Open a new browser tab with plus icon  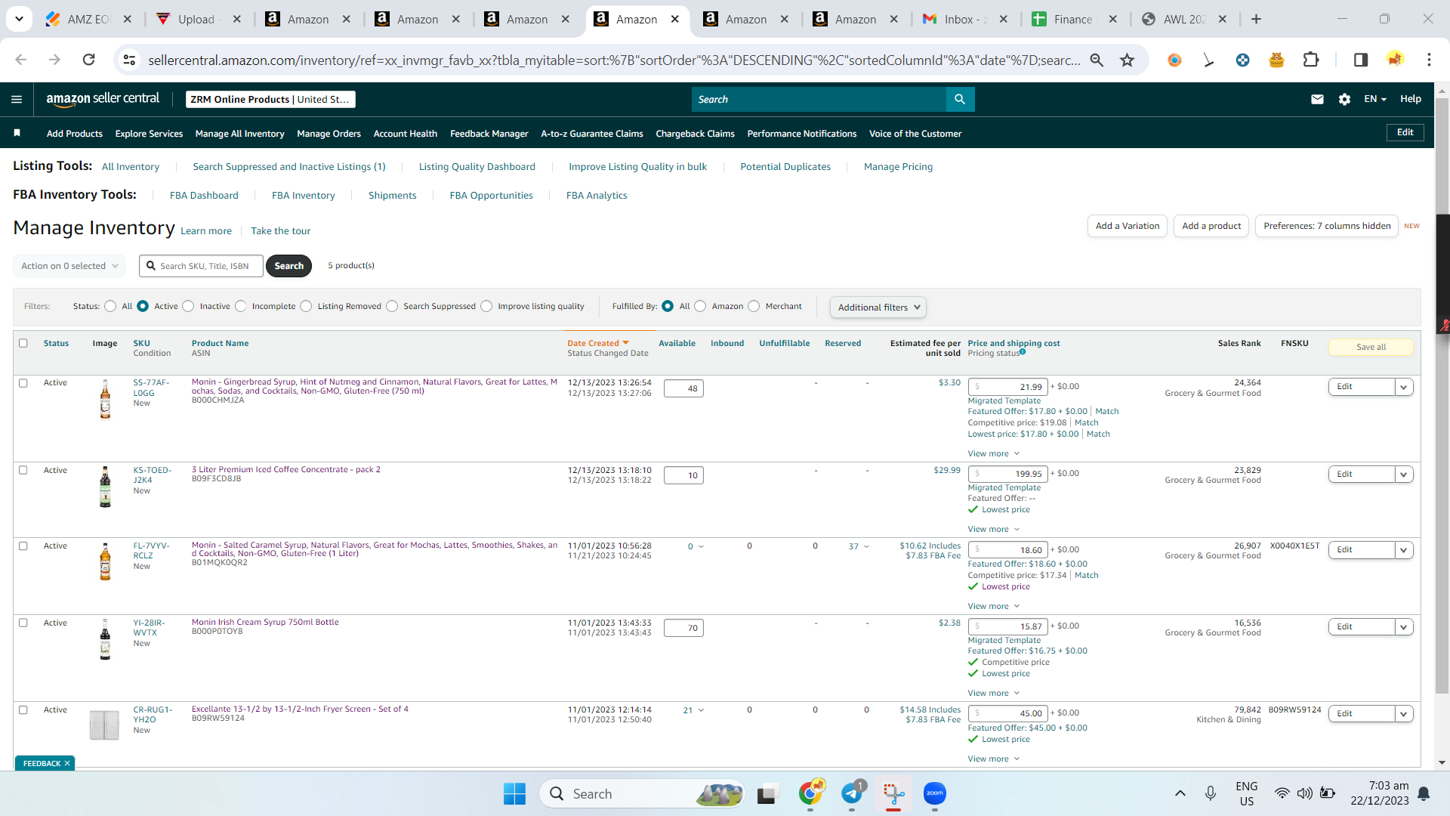(1256, 19)
